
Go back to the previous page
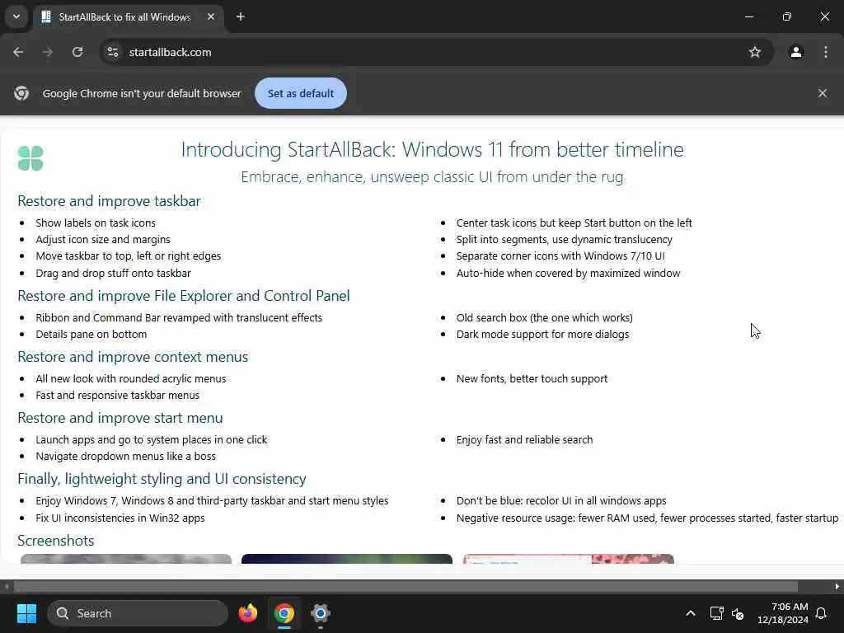(18, 52)
